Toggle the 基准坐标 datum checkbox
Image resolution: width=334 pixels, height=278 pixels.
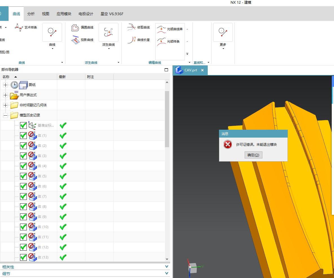click(x=23, y=125)
